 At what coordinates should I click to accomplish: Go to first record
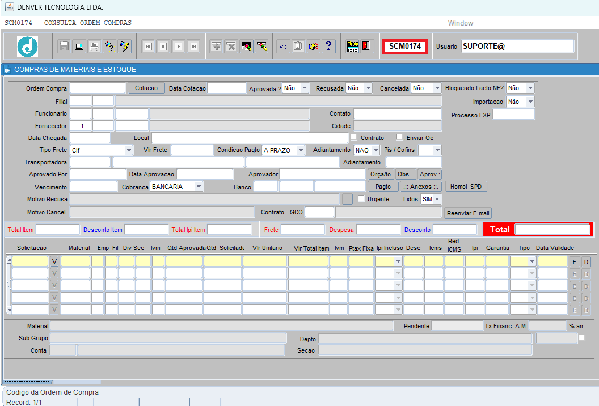pyautogui.click(x=148, y=46)
